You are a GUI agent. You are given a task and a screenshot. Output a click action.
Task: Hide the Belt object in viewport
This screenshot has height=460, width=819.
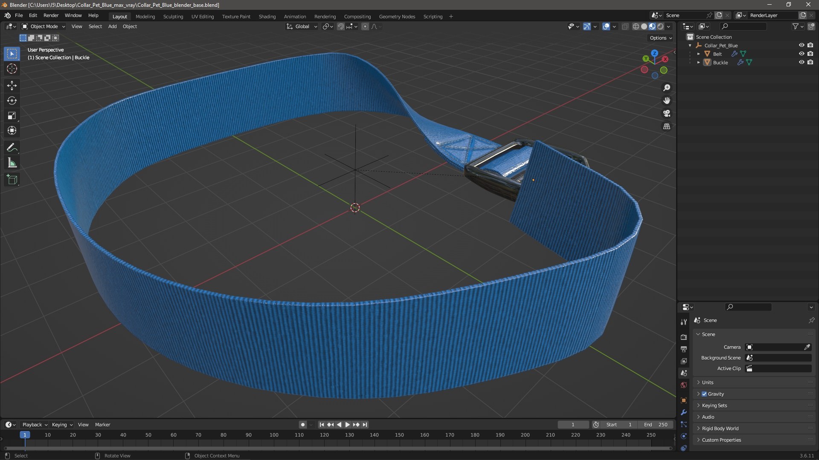pyautogui.click(x=802, y=54)
